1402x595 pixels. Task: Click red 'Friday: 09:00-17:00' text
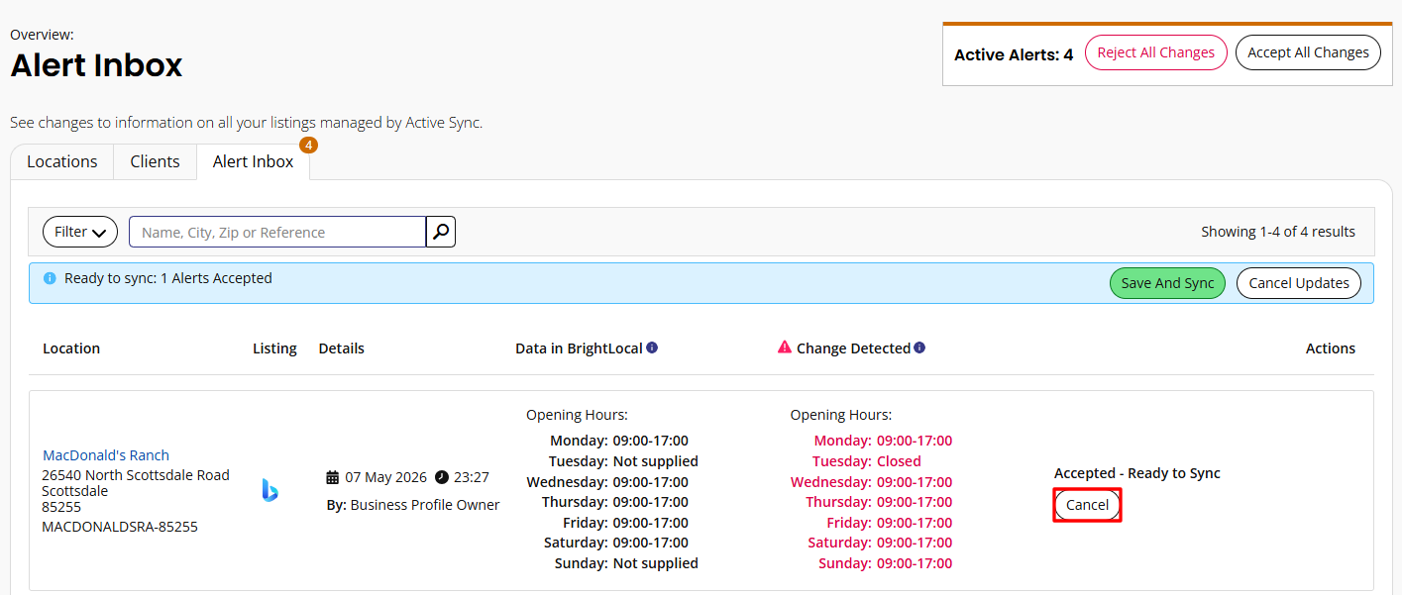[890, 523]
